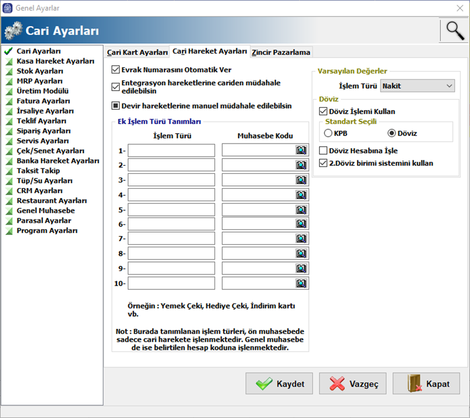
Task: Enable Döviz Hesabına İşle checkbox
Action: (323, 151)
